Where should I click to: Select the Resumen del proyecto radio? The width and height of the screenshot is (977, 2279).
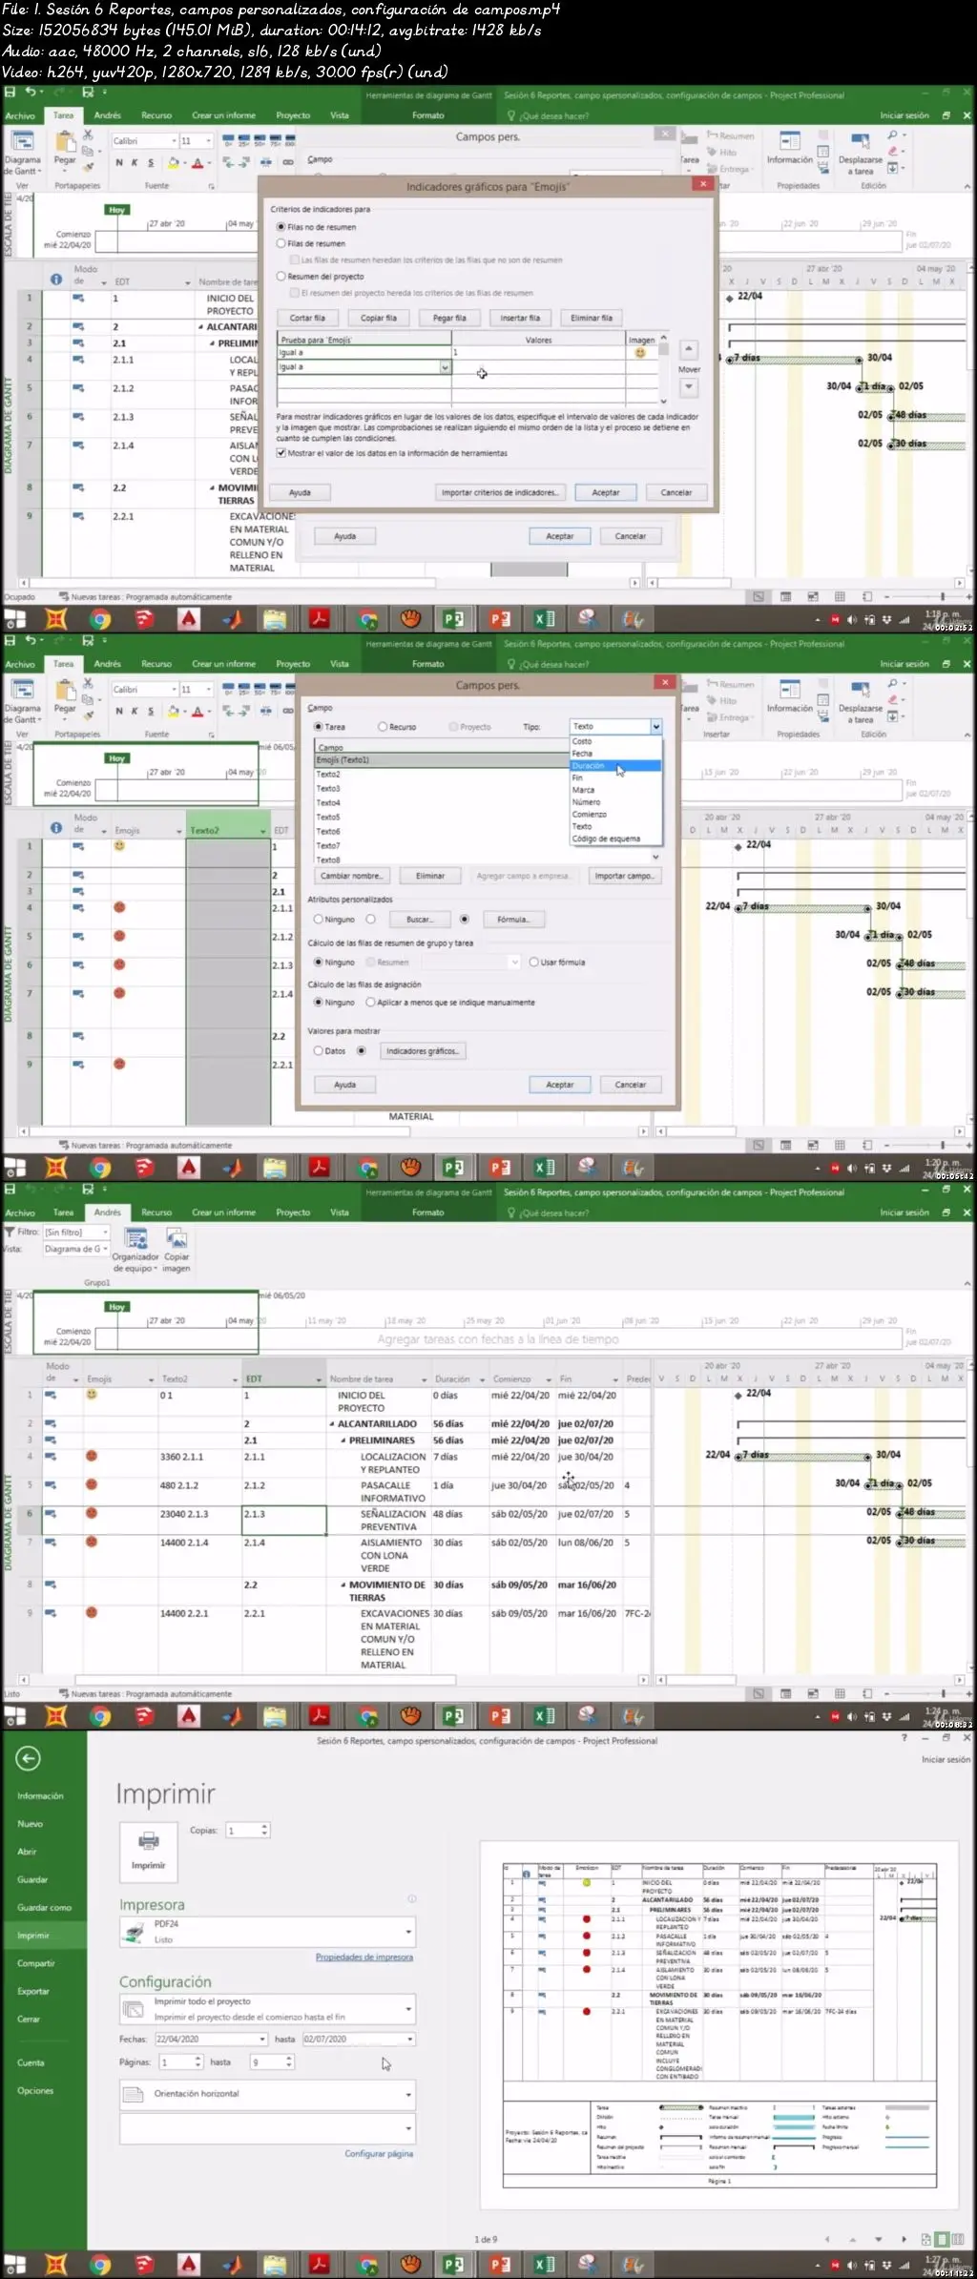(281, 277)
